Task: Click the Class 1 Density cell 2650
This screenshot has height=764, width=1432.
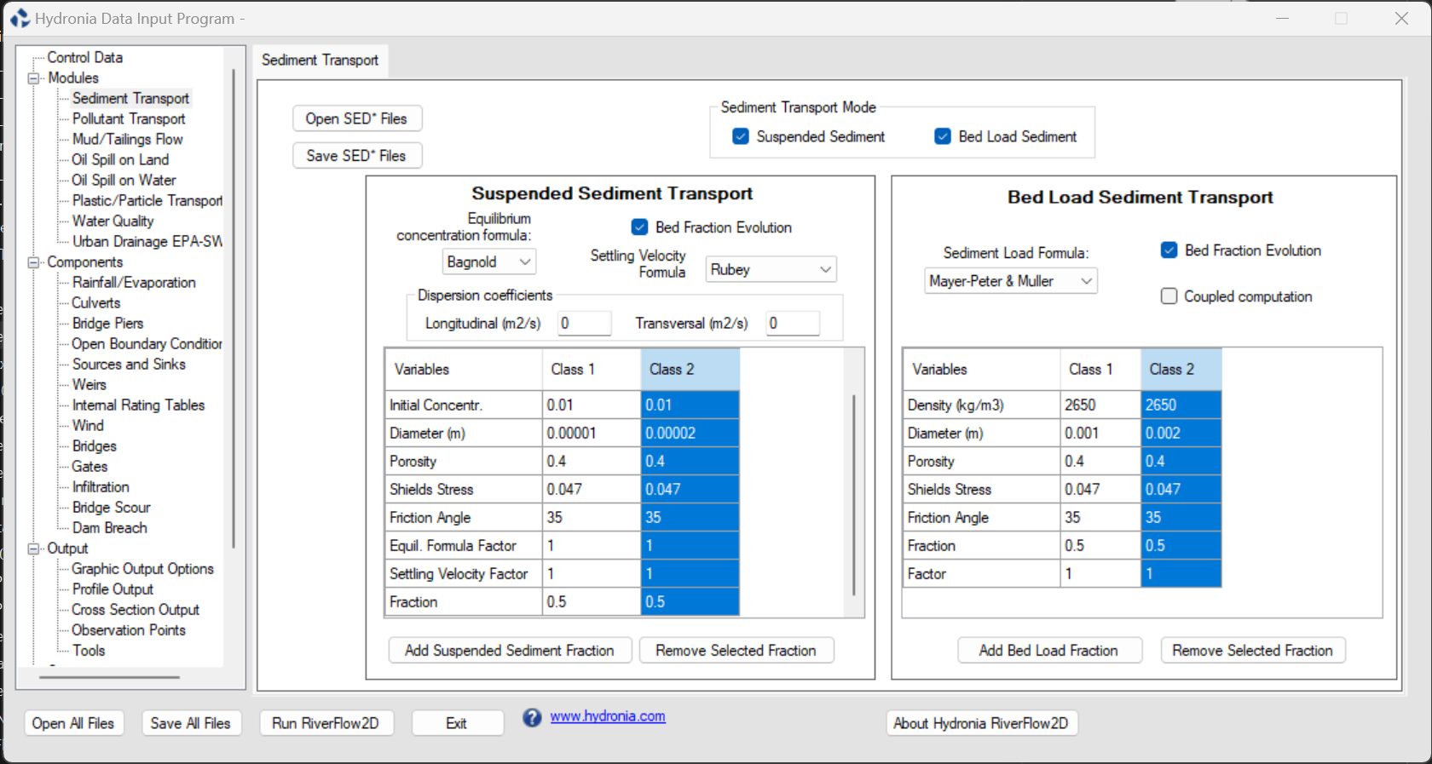Action: (x=1100, y=405)
